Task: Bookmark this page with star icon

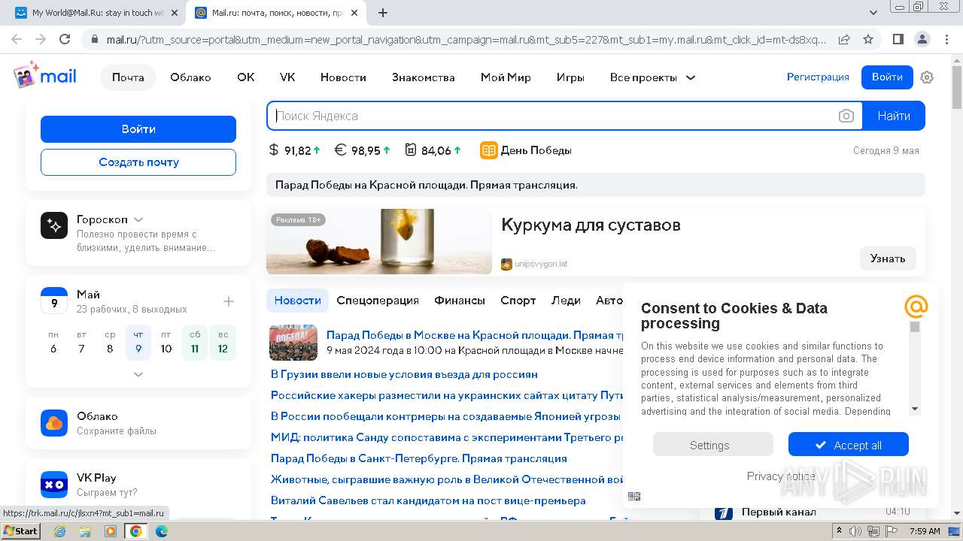Action: pyautogui.click(x=868, y=39)
